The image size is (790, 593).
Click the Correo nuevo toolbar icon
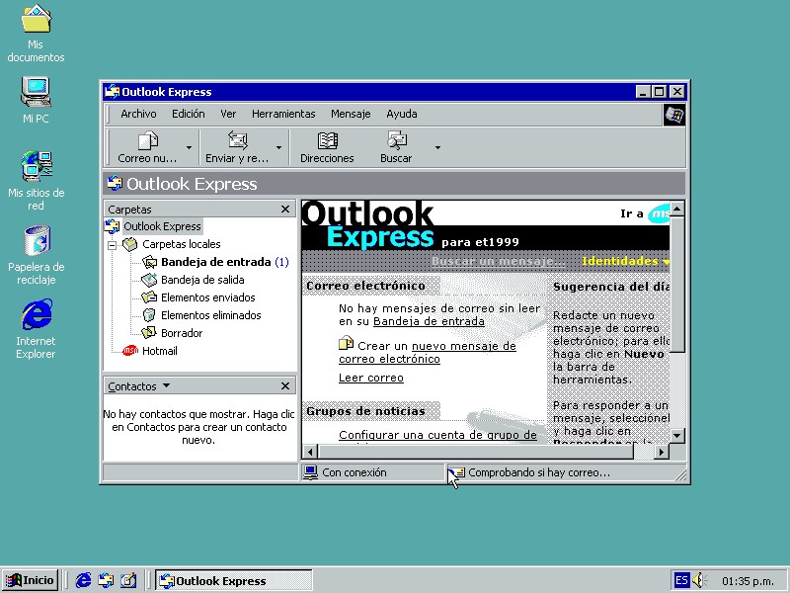pos(147,140)
